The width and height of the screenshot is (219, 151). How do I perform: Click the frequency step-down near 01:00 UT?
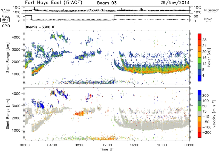pos(32,18)
